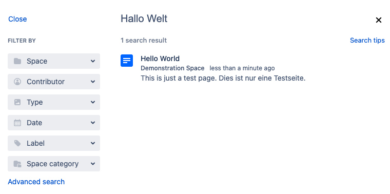Open the Hello World search result

(160, 59)
